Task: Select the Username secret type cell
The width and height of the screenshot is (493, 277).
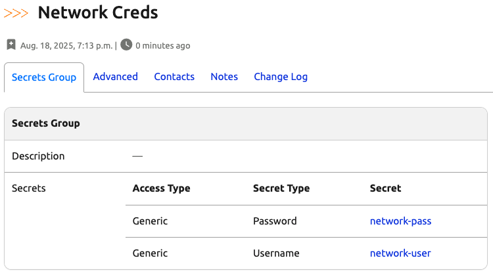Action: click(276, 253)
